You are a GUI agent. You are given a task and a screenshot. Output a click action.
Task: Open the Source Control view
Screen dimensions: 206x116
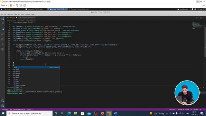click(x=3, y=29)
